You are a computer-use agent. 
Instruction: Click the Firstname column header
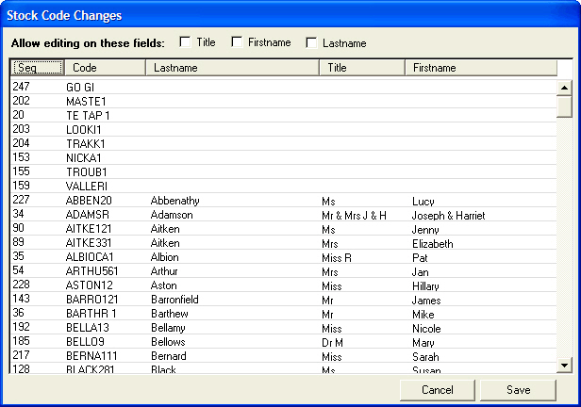tap(481, 68)
